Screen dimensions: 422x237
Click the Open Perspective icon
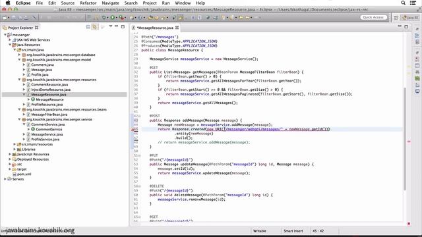[x=396, y=18]
